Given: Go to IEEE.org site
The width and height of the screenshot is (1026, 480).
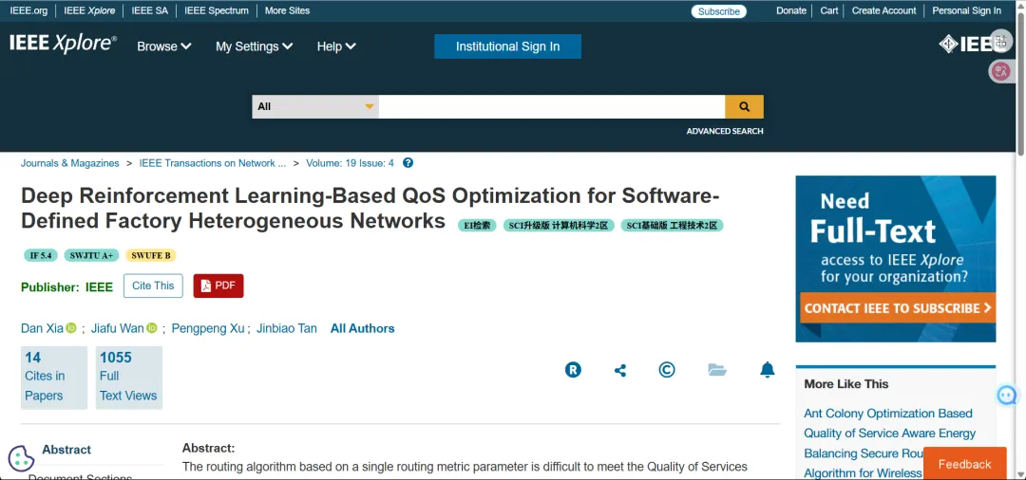Looking at the screenshot, I should 28,10.
